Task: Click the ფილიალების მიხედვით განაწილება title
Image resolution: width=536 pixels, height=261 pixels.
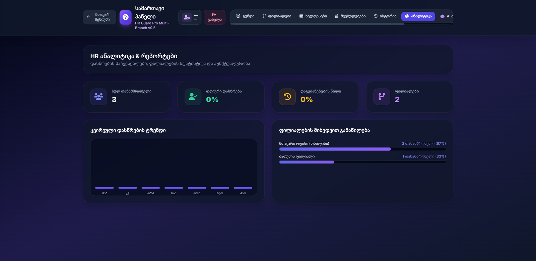Action: pyautogui.click(x=325, y=130)
